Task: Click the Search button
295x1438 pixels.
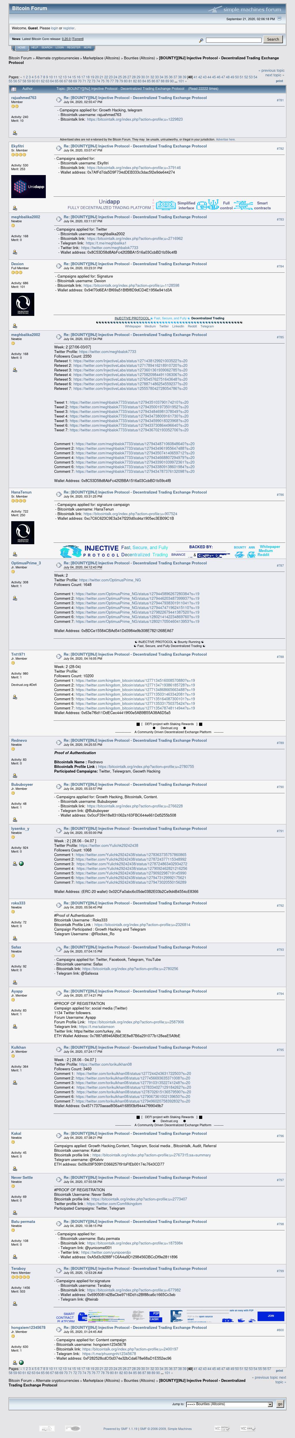Action: click(273, 40)
